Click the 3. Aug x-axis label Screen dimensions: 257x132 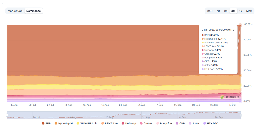click(x=69, y=105)
